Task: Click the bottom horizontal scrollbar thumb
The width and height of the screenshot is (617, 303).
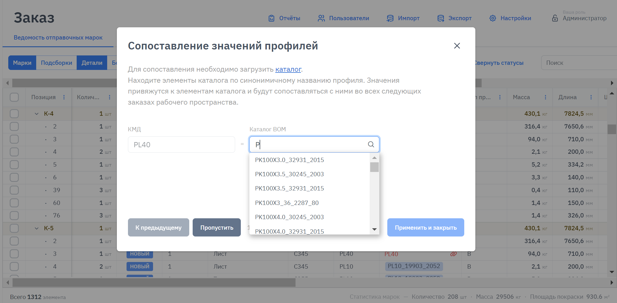Action: (x=154, y=283)
